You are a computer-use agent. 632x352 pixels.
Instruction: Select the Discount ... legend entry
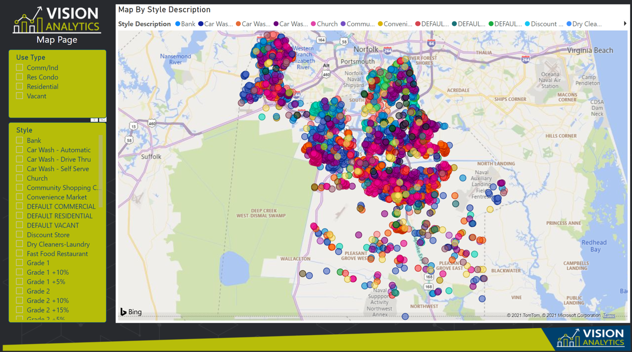544,24
